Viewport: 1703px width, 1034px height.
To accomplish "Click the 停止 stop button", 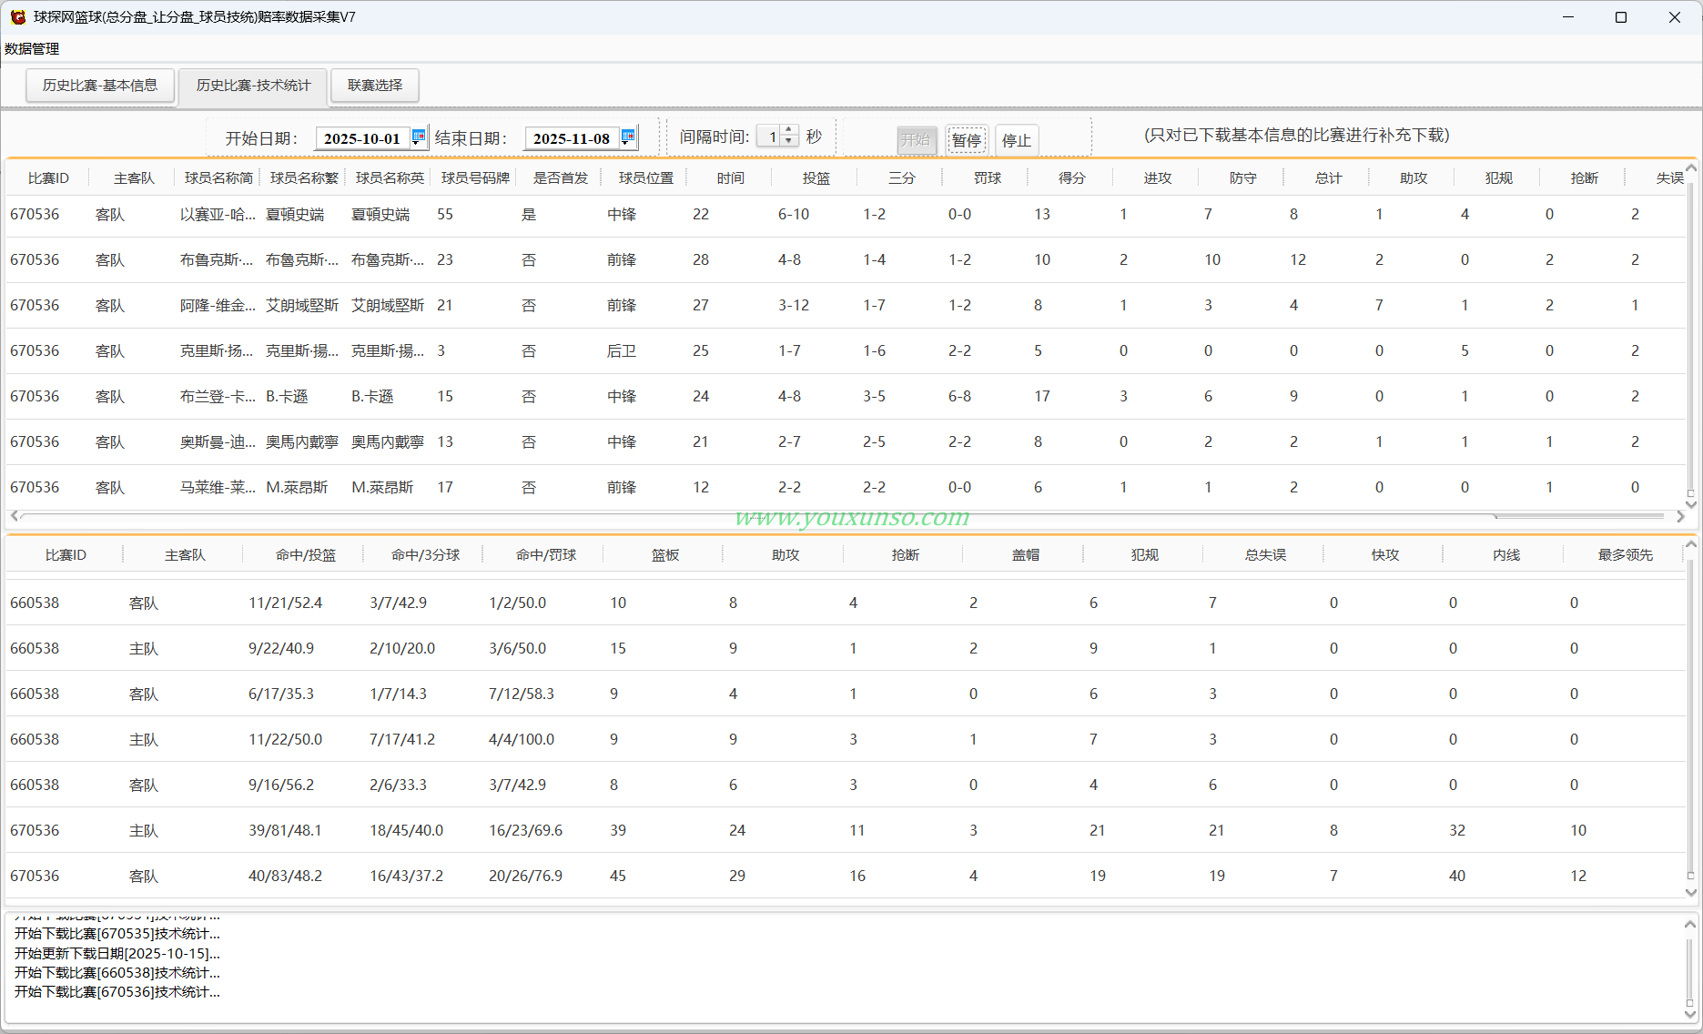I will [x=1017, y=140].
